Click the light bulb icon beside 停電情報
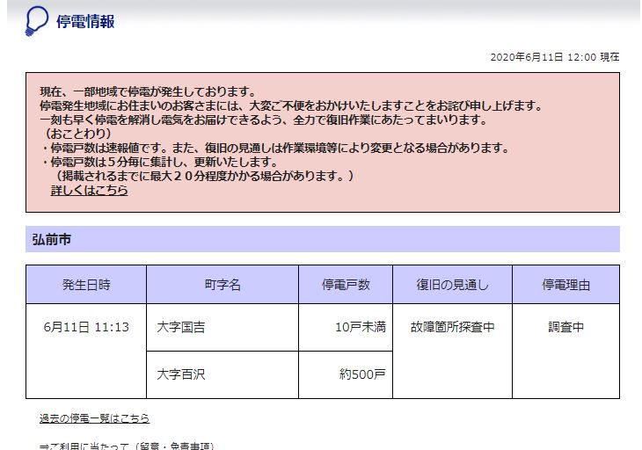This screenshot has height=450, width=642. click(x=37, y=21)
